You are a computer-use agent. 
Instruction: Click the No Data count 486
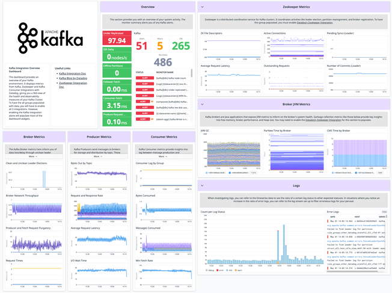[x=162, y=62]
